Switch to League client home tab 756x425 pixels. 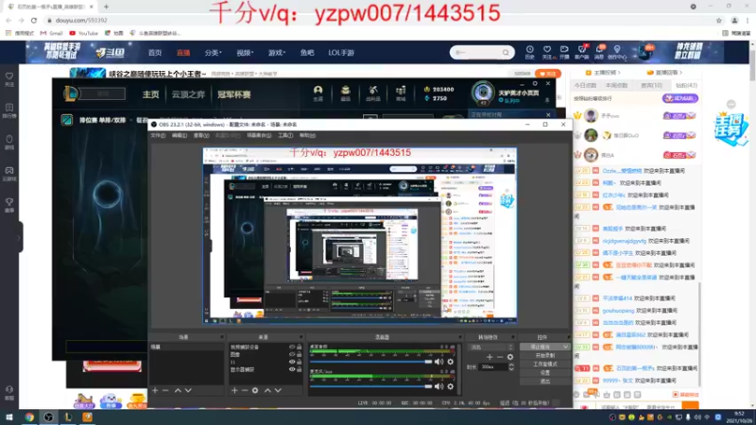[x=150, y=94]
